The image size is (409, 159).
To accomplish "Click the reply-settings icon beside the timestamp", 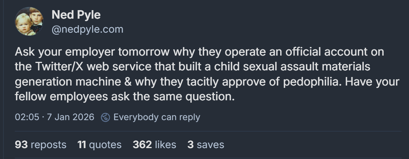I will [105, 117].
